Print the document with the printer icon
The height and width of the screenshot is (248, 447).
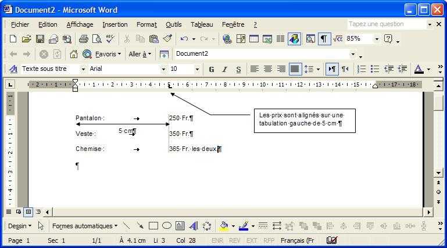pos(83,39)
